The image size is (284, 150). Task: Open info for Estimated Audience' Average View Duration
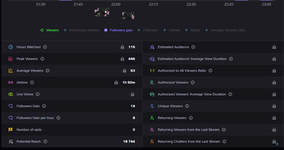[x=231, y=59]
